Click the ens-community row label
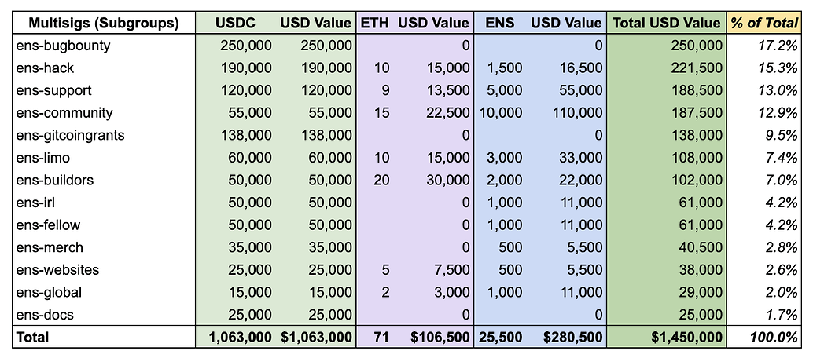The height and width of the screenshot is (358, 813). point(64,113)
